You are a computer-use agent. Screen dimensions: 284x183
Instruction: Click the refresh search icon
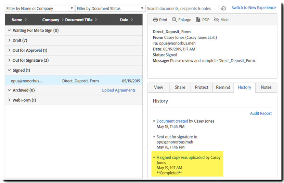tap(223, 9)
